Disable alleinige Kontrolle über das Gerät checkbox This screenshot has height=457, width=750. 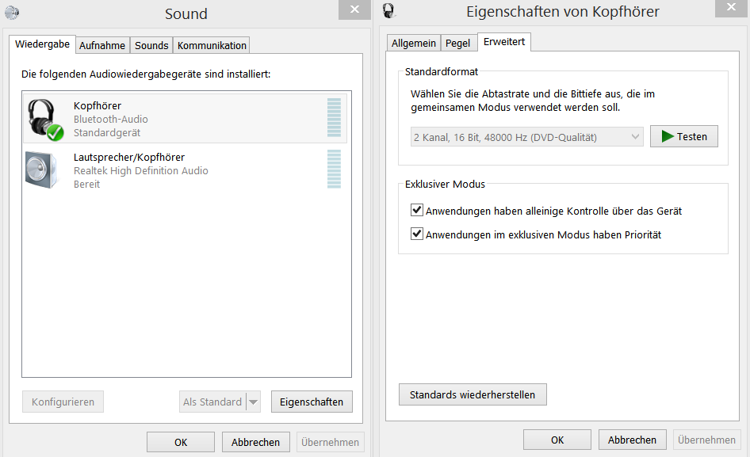(x=417, y=211)
